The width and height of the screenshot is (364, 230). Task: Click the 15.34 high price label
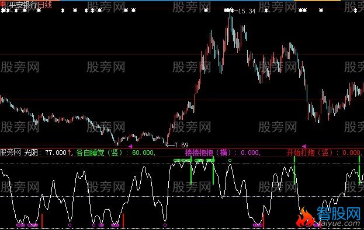click(247, 11)
